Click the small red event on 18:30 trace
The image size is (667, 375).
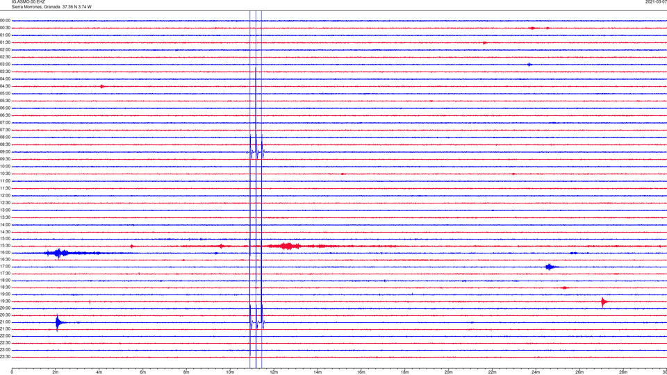pos(564,287)
